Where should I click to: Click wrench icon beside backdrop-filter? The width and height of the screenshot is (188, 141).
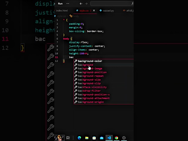[x=76, y=91]
